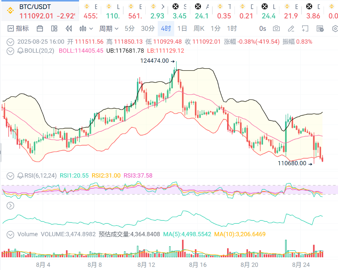Select the BTC/USDT ticker tab
Screen dimensions: 338x270
tap(40, 11)
